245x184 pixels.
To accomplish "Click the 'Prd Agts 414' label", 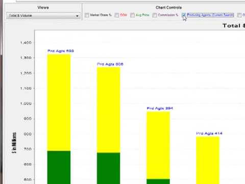I will [x=209, y=133].
